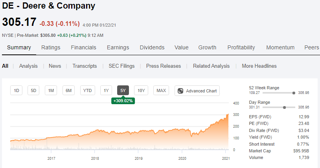Viewport: 320px width, 168px height.
Task: Choose the 1Y chart range
Action: tap(106, 90)
